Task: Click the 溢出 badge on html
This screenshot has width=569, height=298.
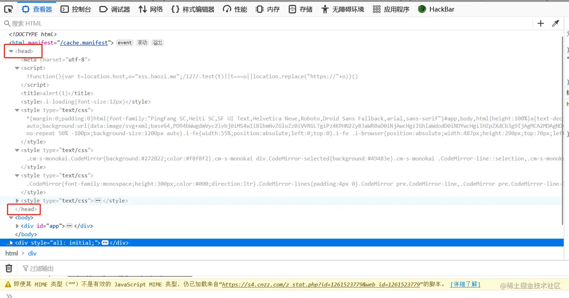Action: [x=157, y=43]
